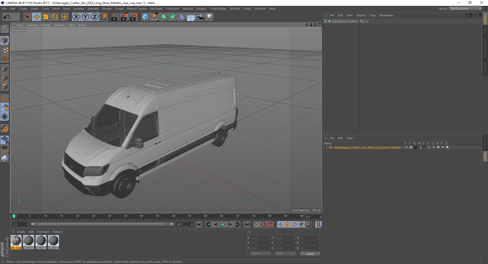Open the Edit Render Settings
Viewport: 488px width, 264px height.
[x=134, y=17]
